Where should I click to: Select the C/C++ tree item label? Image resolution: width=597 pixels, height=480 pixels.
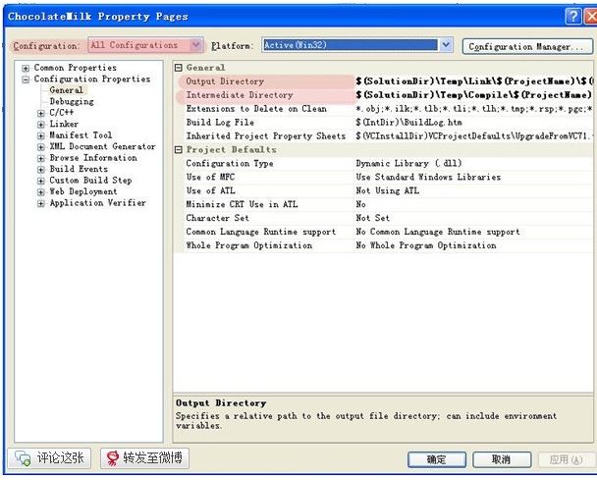(x=61, y=113)
